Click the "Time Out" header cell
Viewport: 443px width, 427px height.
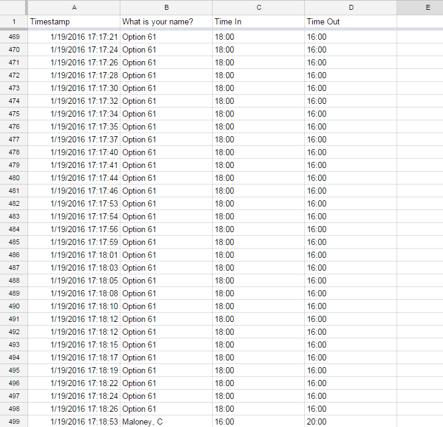click(x=351, y=22)
